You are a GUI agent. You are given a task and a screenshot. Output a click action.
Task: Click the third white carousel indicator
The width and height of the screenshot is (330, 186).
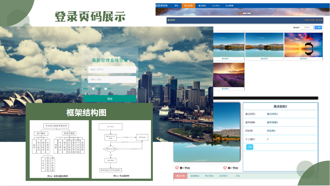pos(249,13)
